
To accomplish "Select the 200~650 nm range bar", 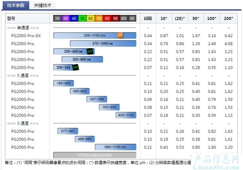I will (74, 51).
